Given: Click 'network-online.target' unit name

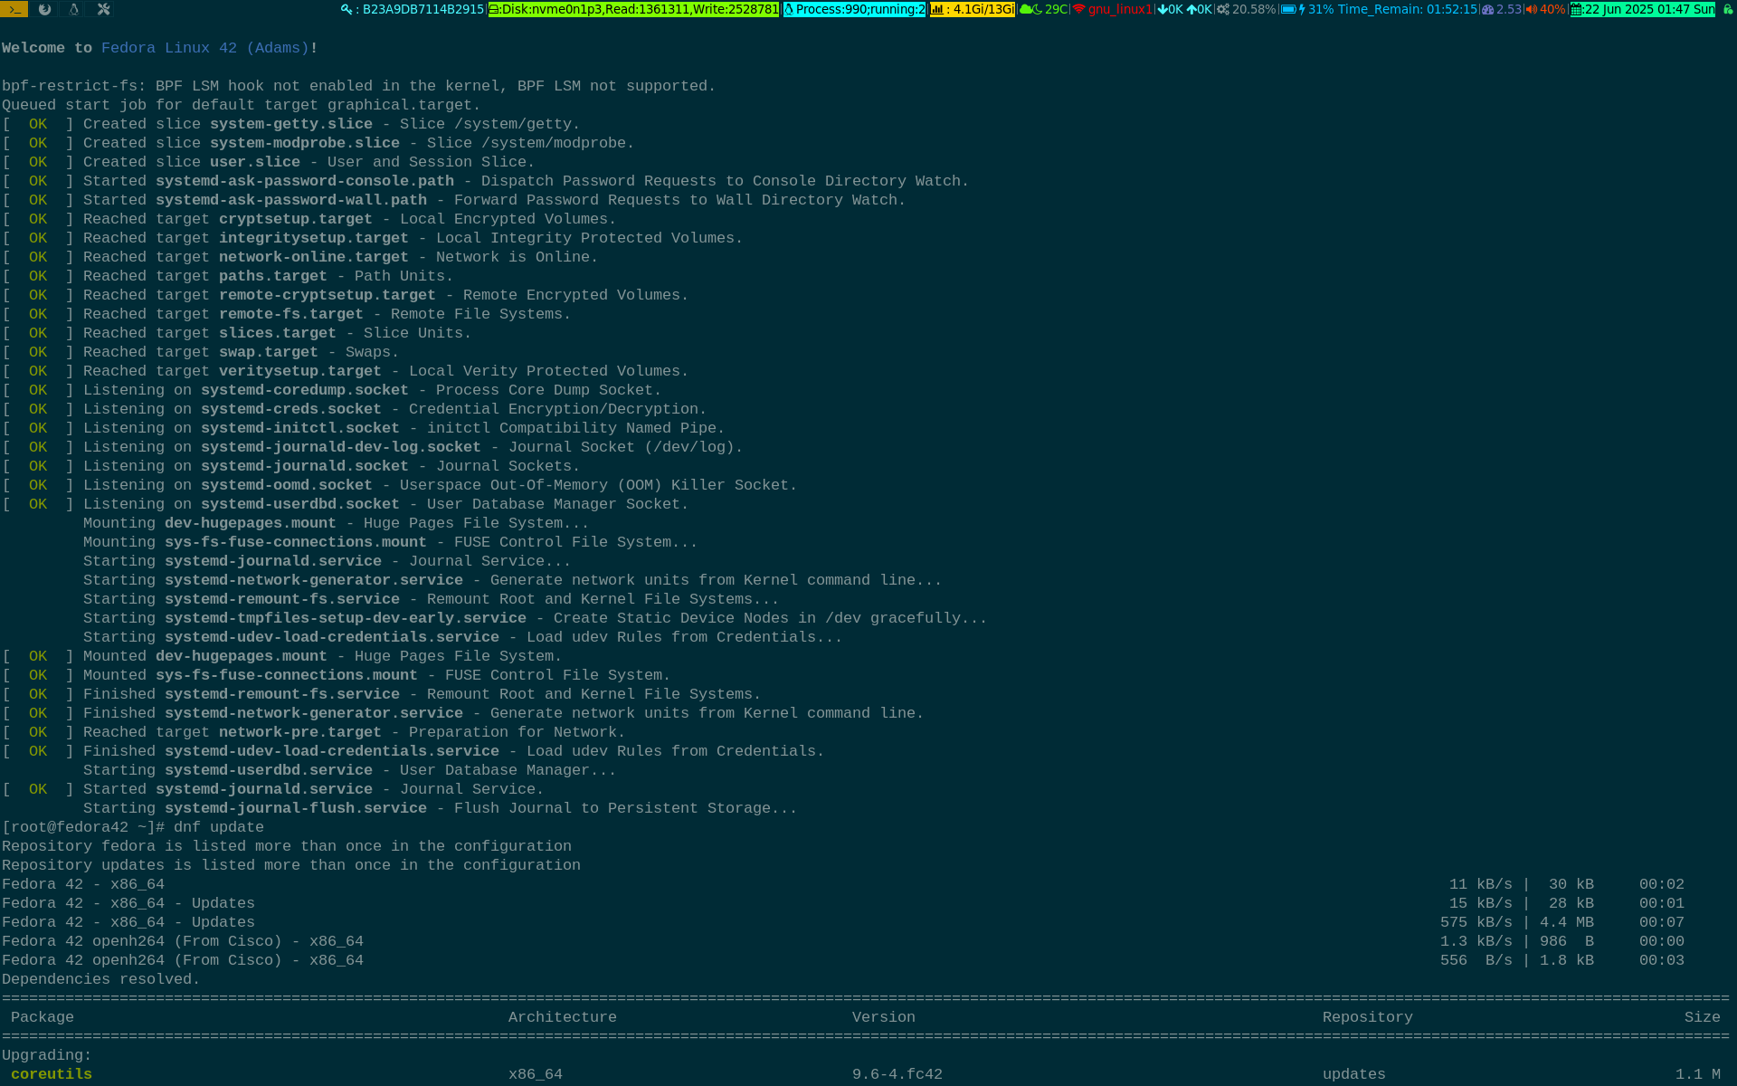Looking at the screenshot, I should (x=314, y=257).
